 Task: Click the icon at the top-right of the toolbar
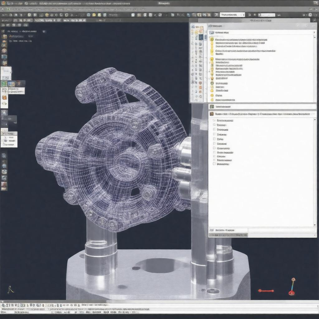[310, 15]
